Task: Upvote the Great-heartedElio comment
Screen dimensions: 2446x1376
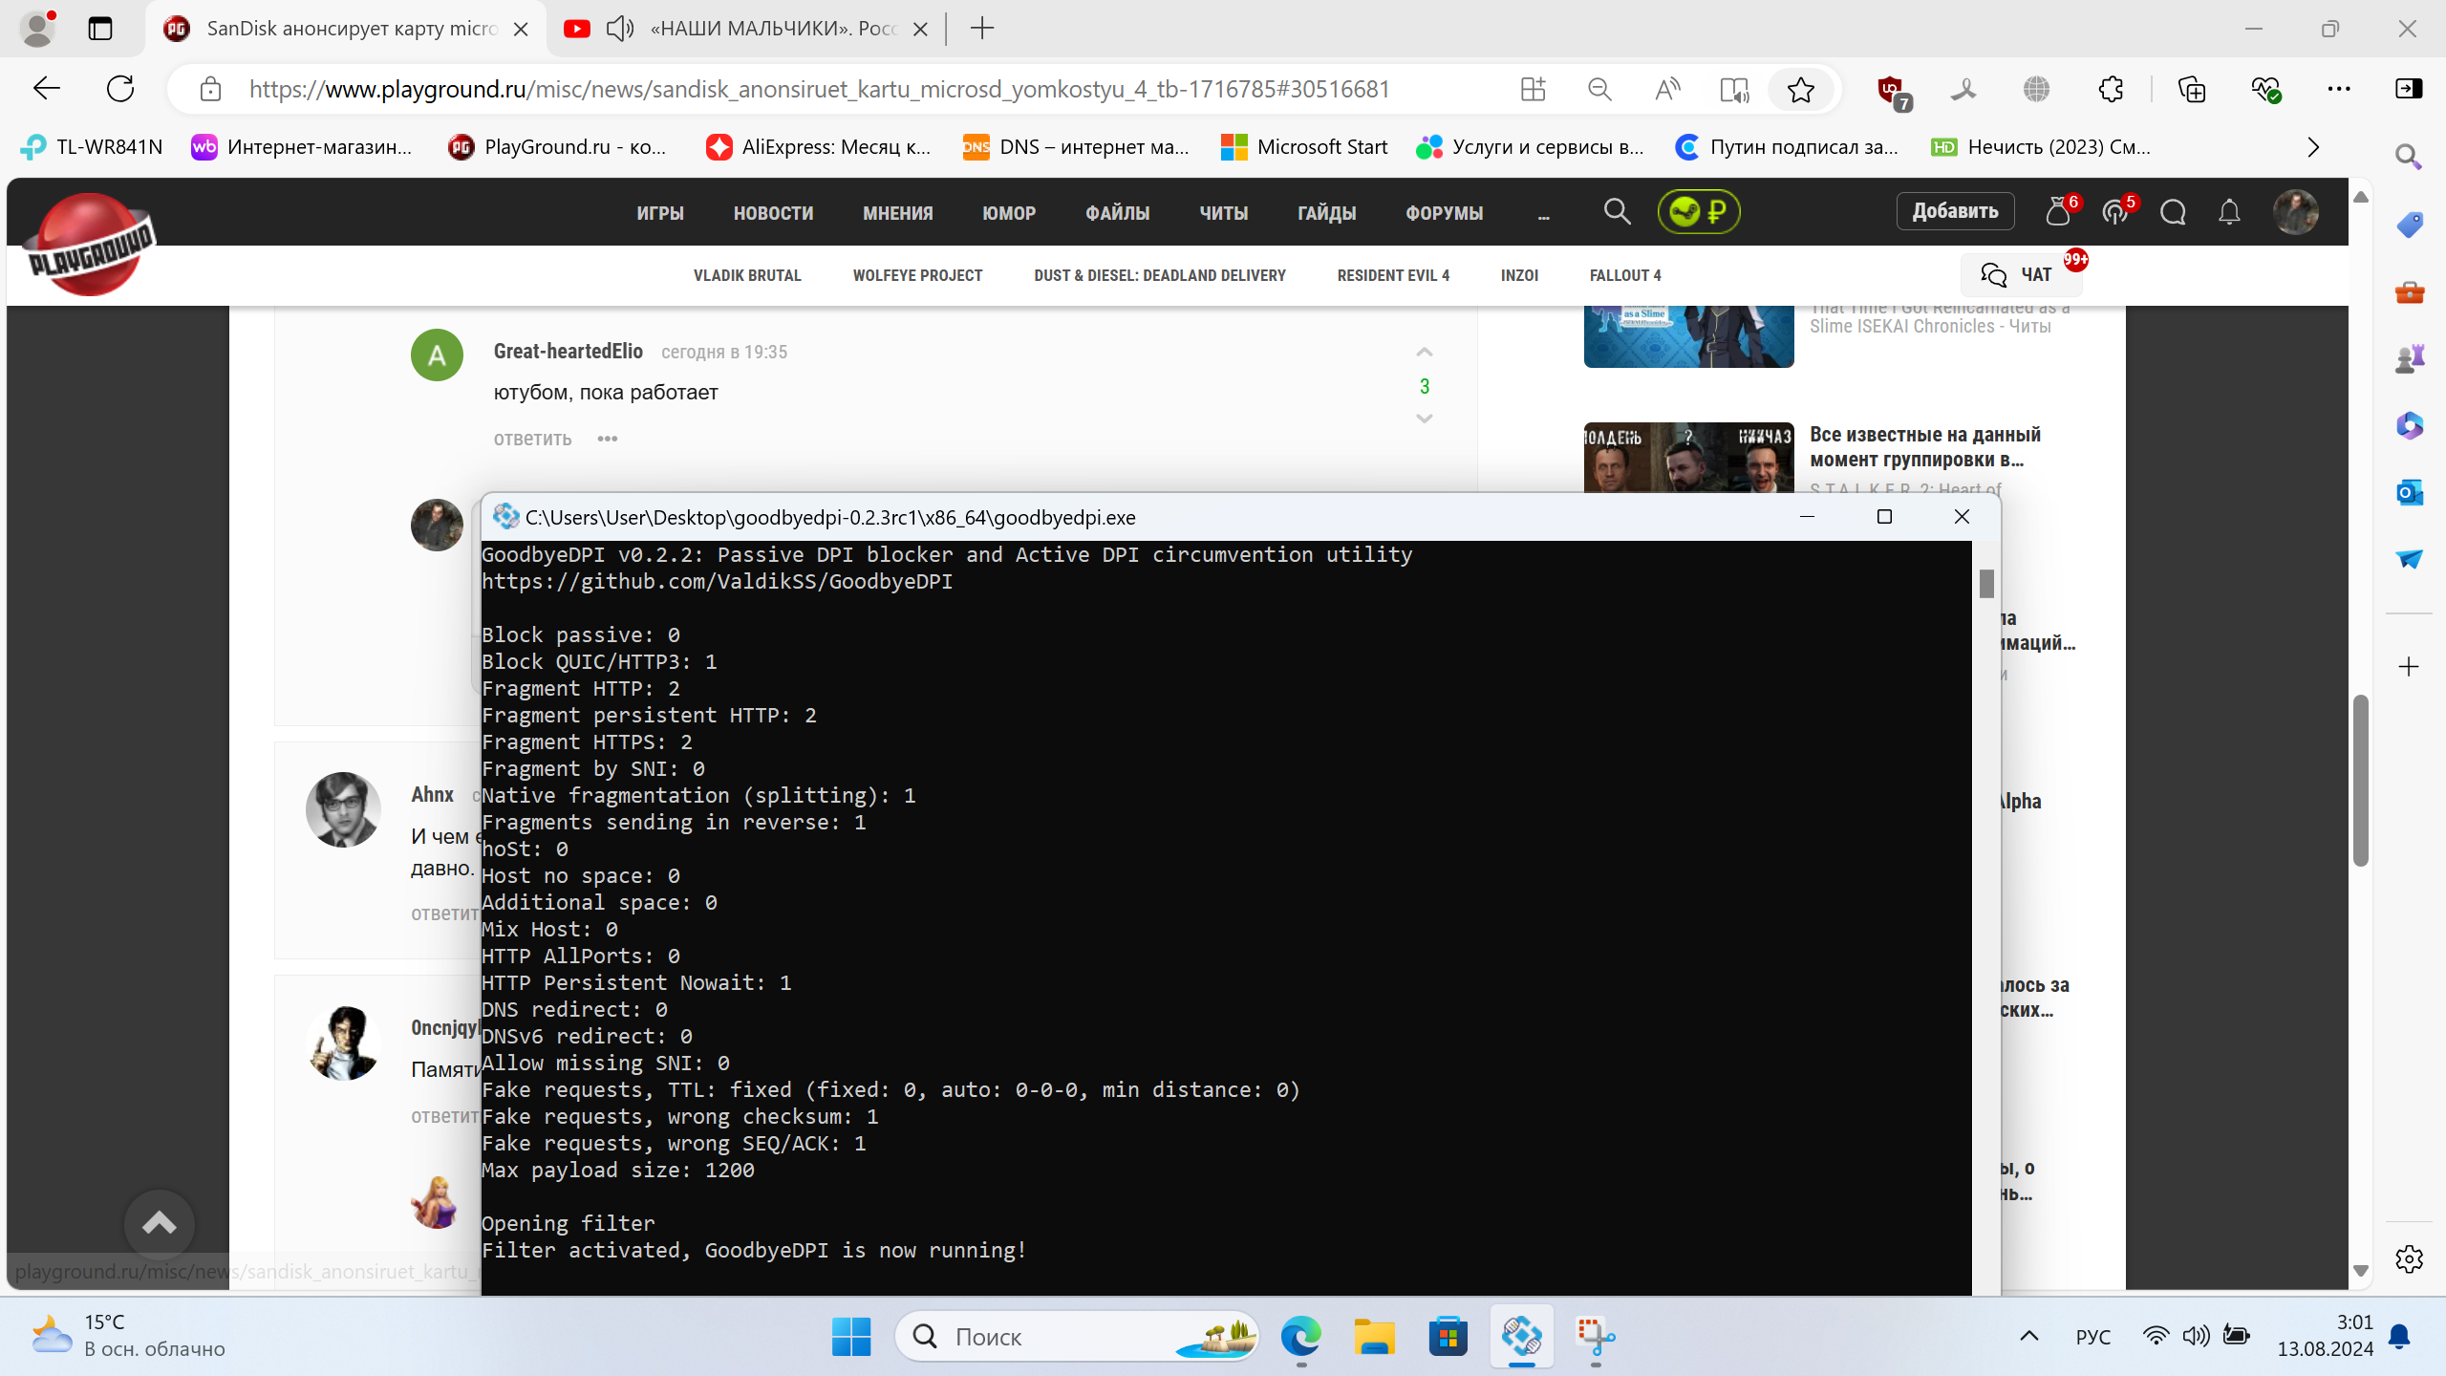Action: click(x=1424, y=353)
